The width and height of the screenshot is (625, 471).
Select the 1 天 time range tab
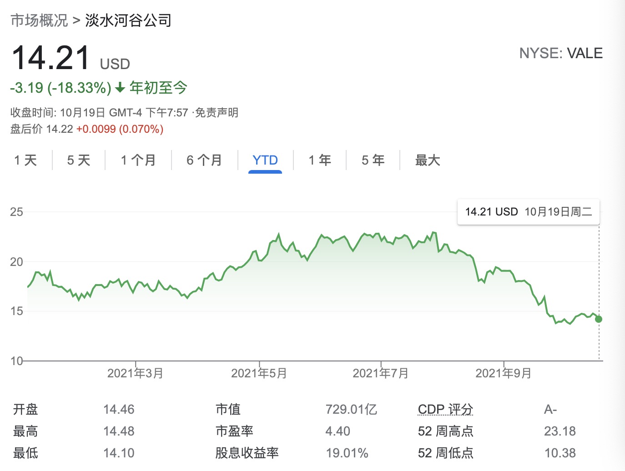25,160
